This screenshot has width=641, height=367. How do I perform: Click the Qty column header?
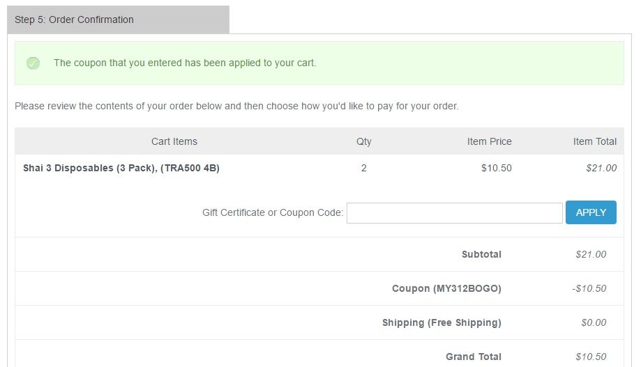point(364,141)
